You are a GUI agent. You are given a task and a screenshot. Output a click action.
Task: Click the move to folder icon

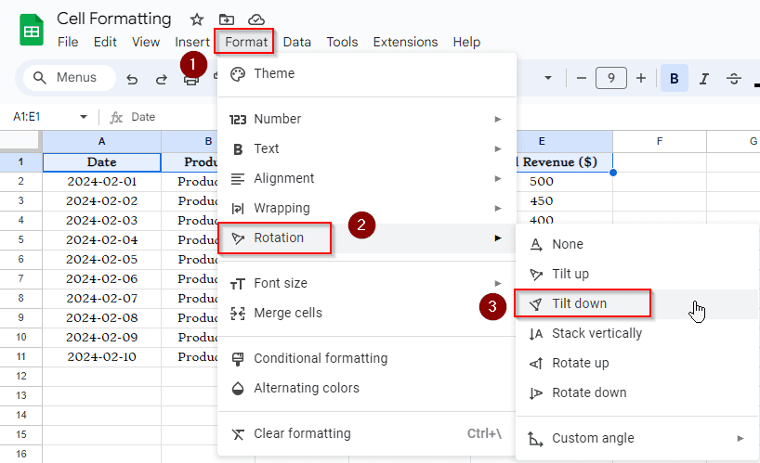point(227,19)
